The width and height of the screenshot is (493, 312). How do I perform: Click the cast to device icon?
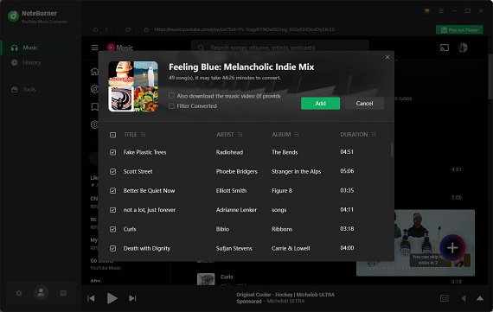point(445,48)
